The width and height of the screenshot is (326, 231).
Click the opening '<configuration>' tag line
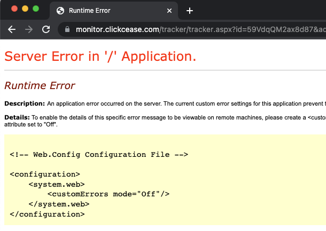(45, 174)
